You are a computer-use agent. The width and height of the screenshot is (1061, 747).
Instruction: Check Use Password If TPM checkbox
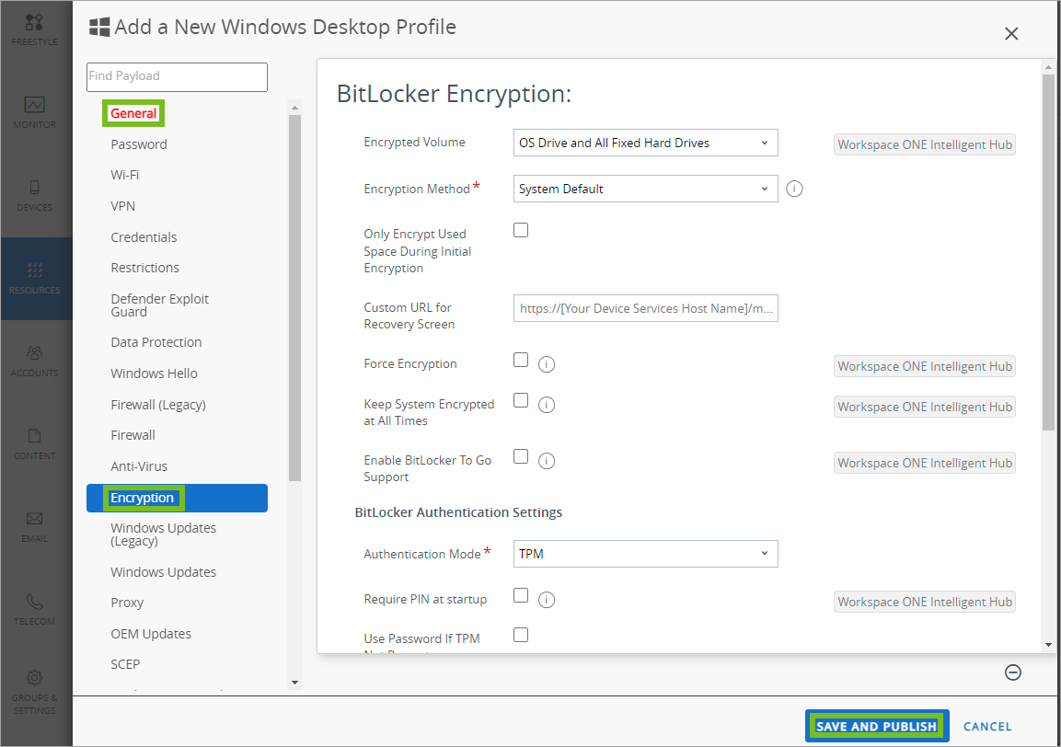pyautogui.click(x=520, y=635)
